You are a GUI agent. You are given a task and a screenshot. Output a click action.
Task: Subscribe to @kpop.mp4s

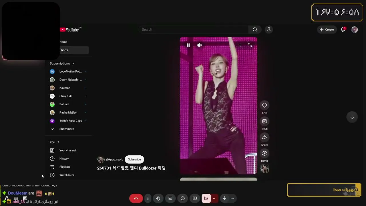[x=134, y=159]
